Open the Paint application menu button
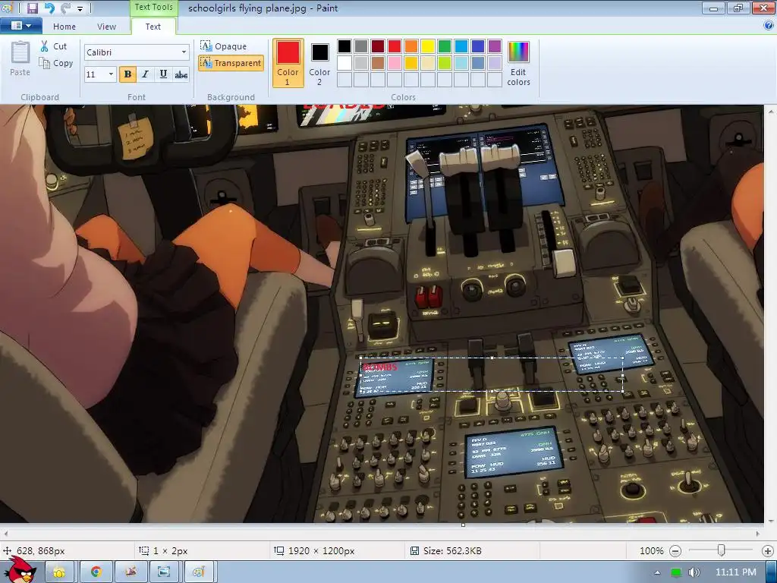The image size is (777, 583). pos(20,26)
